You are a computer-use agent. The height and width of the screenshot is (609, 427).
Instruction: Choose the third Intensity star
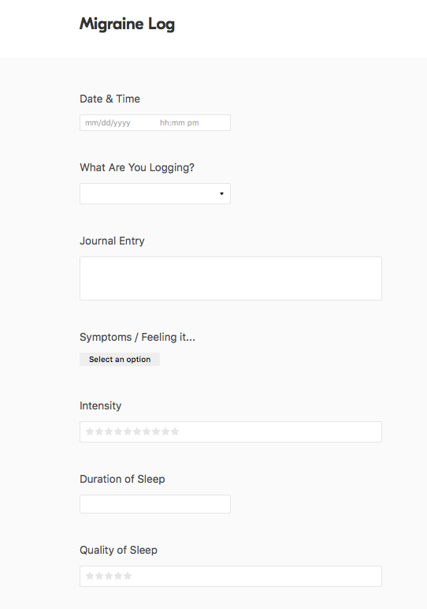click(109, 432)
